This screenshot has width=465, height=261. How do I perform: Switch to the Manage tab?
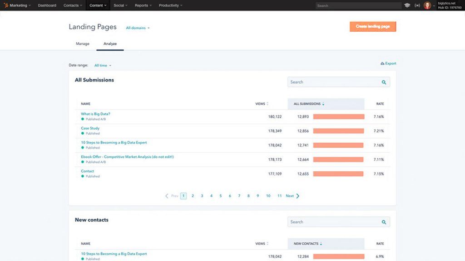click(82, 43)
